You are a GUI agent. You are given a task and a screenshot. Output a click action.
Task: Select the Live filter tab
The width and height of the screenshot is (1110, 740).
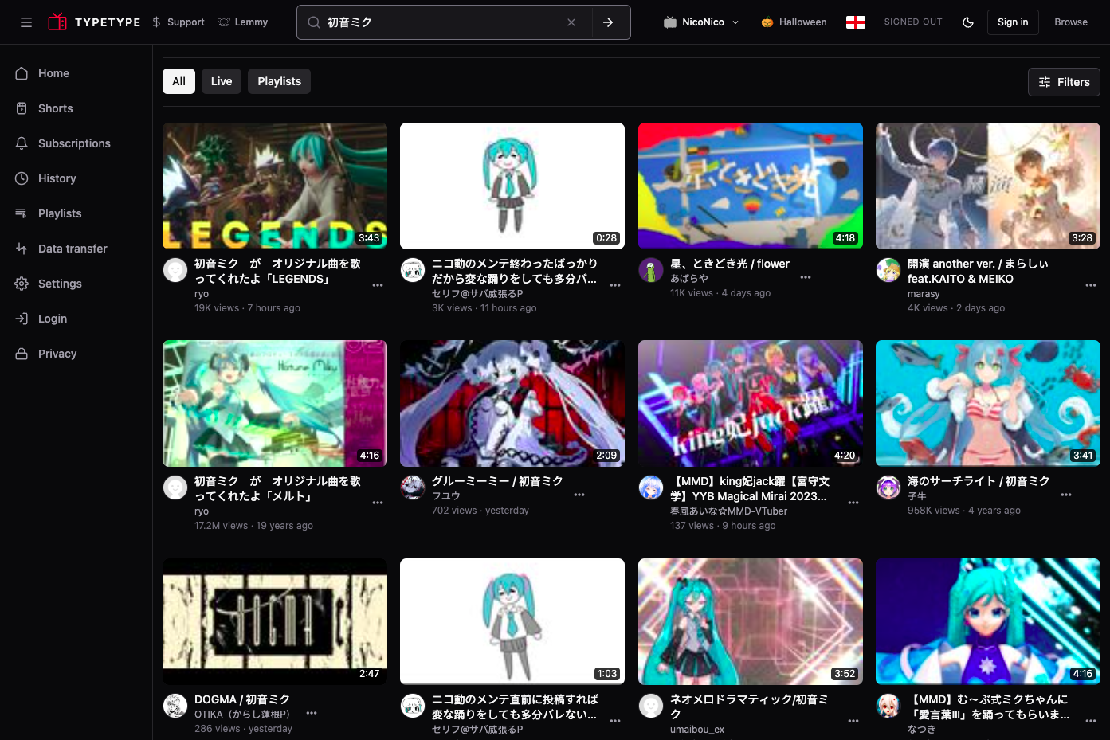(222, 81)
